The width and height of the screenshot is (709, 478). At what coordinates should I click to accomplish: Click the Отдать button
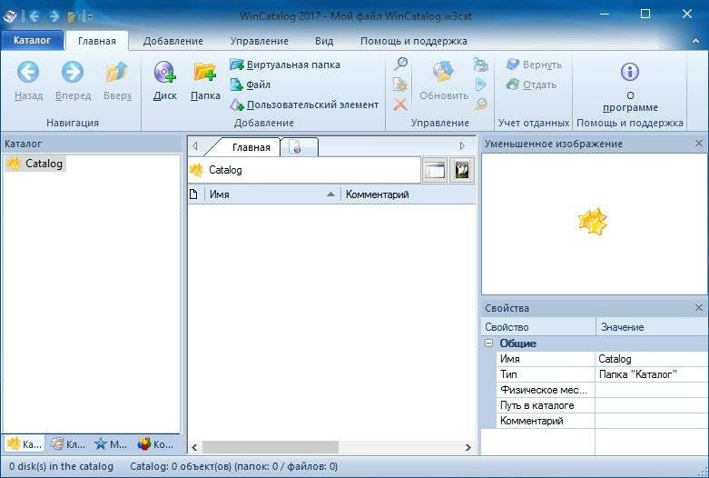(531, 85)
